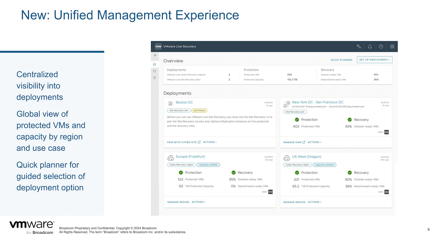Click the VMware Live Site Recovery pairs row
The image size is (439, 234).
click(198, 80)
